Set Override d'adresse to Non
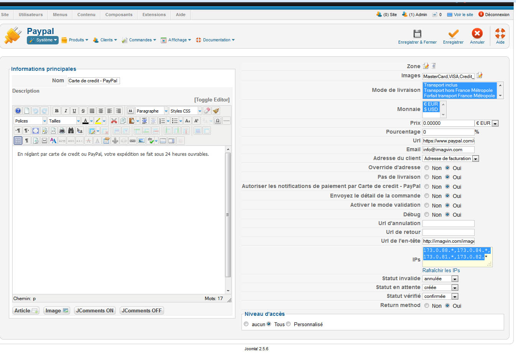Image resolution: width=516 pixels, height=356 pixels. pos(427,168)
